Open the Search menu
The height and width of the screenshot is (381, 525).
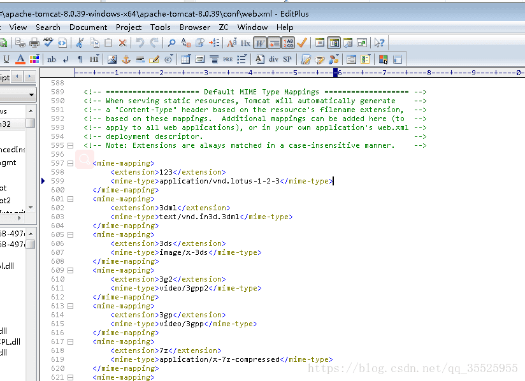48,27
